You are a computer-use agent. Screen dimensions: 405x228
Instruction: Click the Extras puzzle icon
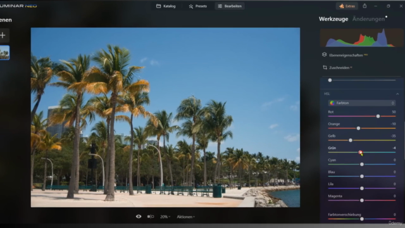(x=342, y=6)
